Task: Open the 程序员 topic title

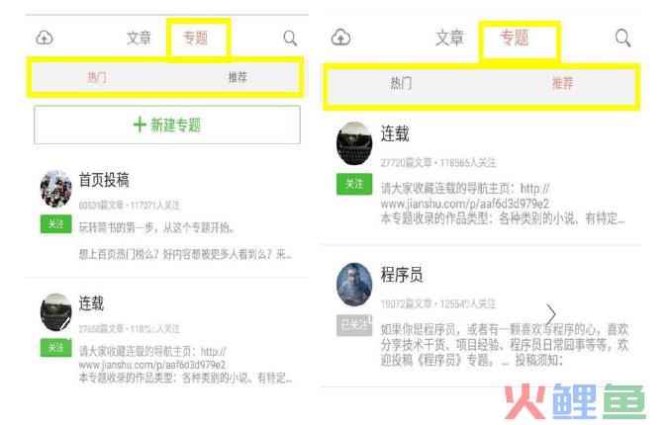Action: 402,275
